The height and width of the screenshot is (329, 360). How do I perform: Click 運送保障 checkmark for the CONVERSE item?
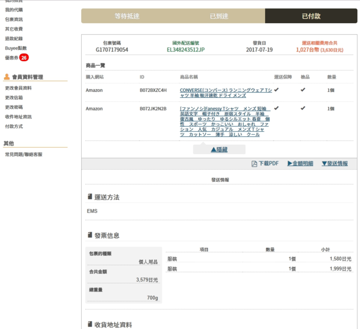coord(276,90)
